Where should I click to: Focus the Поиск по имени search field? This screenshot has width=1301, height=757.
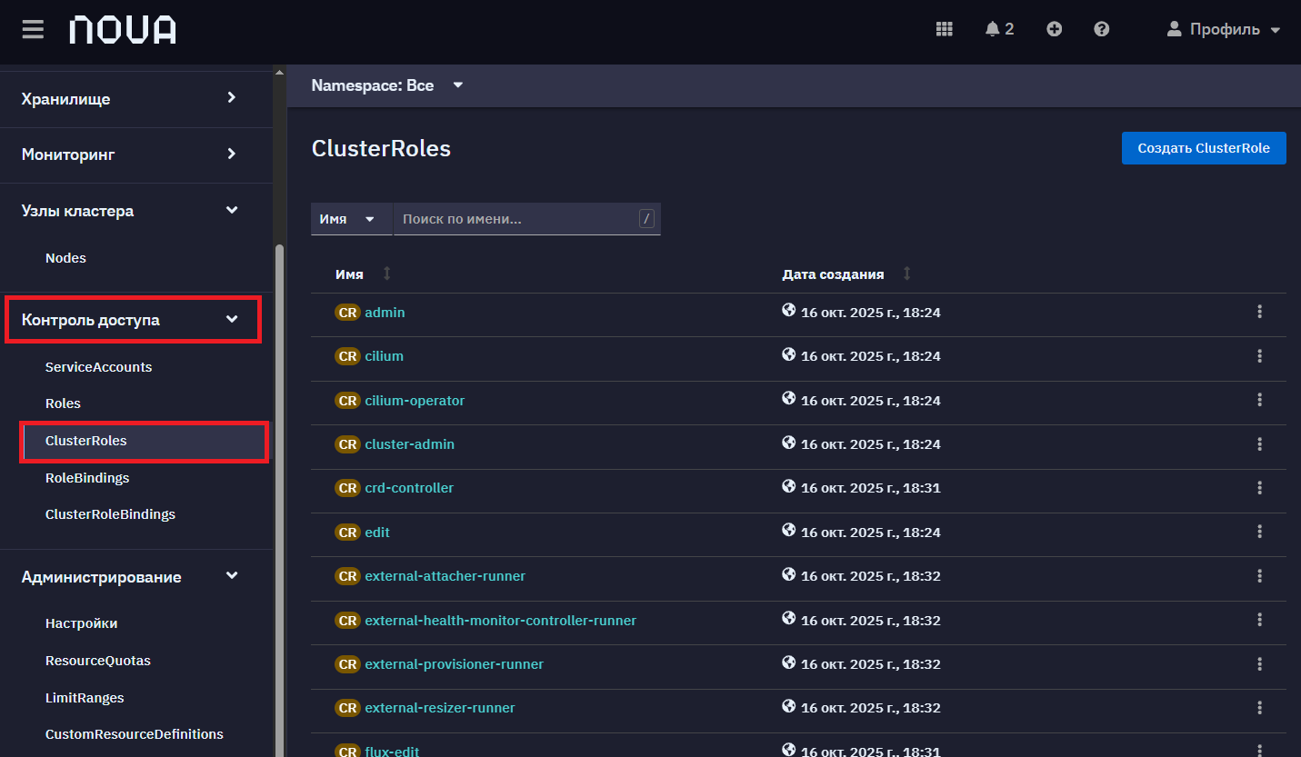click(x=516, y=219)
